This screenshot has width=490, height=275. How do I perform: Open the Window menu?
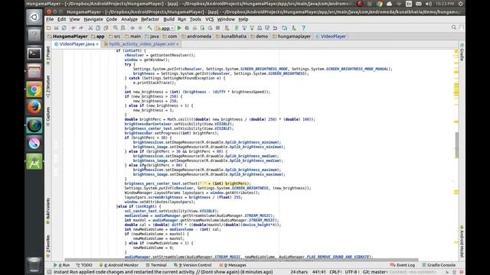pyautogui.click(x=226, y=19)
